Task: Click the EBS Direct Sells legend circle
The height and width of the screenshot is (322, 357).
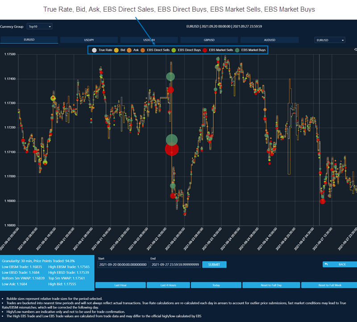Action: coord(143,50)
